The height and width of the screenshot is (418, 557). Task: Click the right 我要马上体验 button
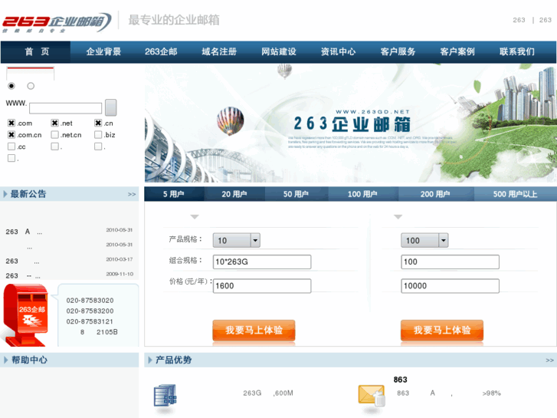(x=442, y=330)
